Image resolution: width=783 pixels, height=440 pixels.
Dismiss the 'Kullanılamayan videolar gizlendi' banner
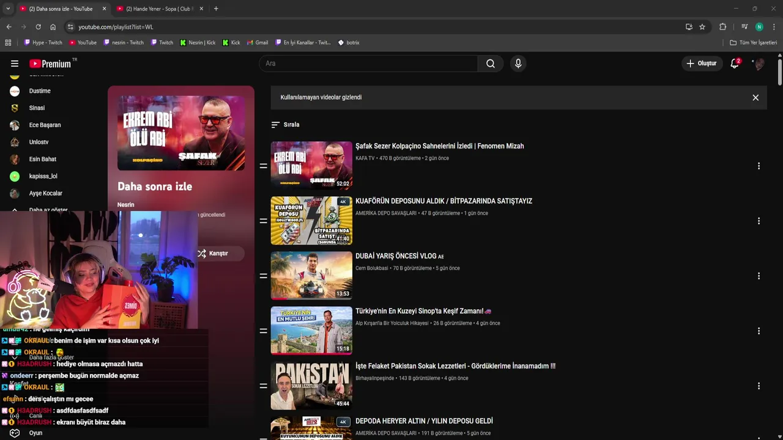pyautogui.click(x=755, y=98)
